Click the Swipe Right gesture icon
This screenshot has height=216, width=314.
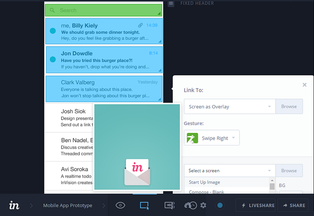pyautogui.click(x=192, y=138)
